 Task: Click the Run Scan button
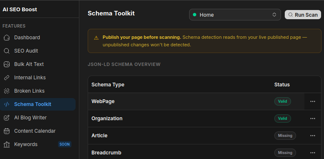click(303, 15)
